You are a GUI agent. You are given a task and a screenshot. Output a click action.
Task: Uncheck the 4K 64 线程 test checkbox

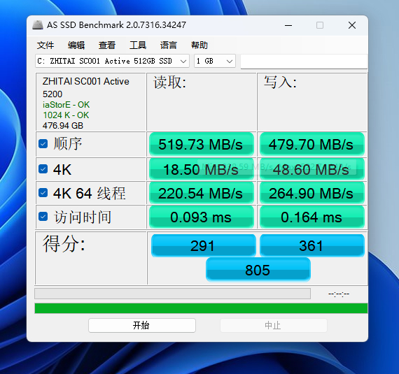tap(43, 193)
